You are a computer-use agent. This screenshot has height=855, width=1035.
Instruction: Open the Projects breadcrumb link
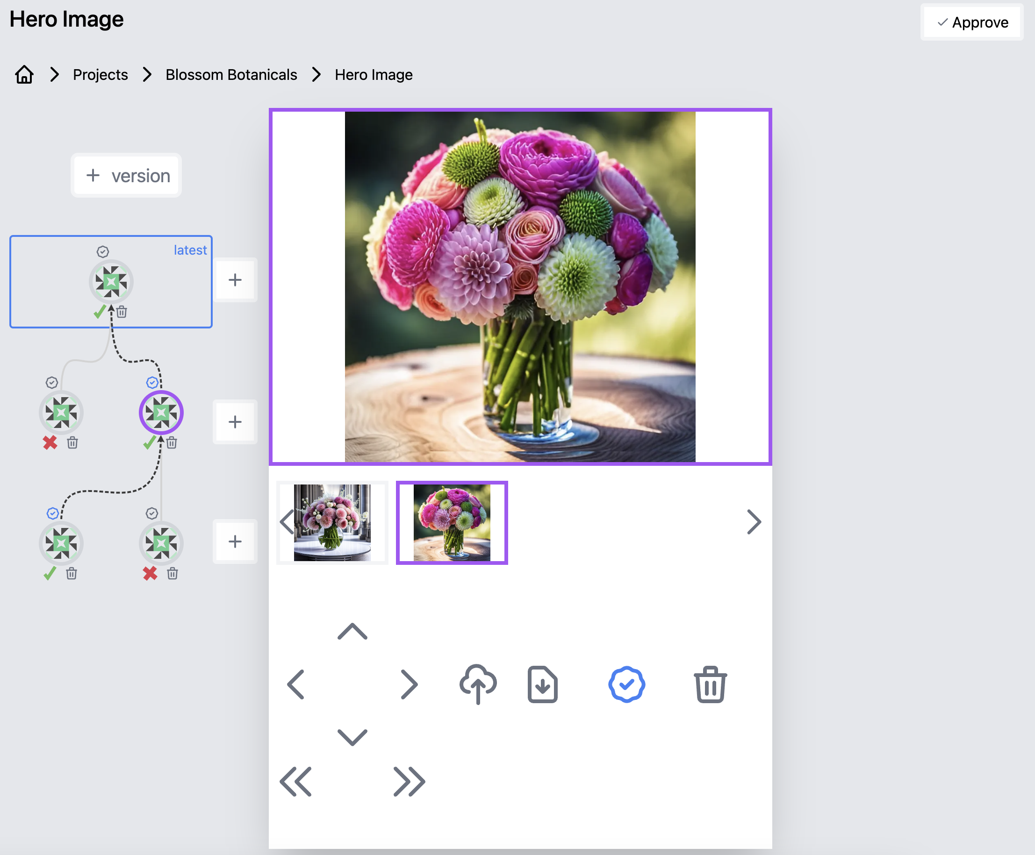coord(100,75)
